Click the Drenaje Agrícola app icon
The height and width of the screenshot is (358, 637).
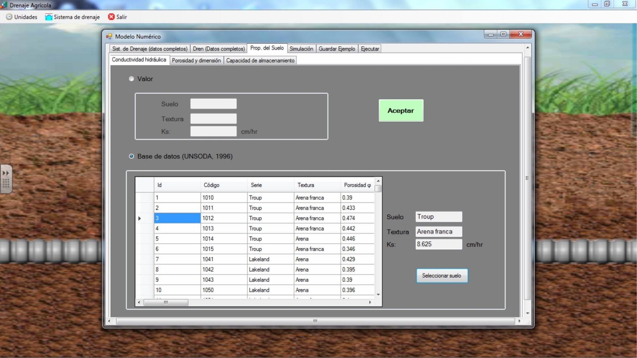coord(4,5)
